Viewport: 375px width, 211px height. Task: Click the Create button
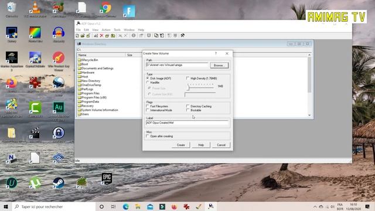(x=181, y=145)
